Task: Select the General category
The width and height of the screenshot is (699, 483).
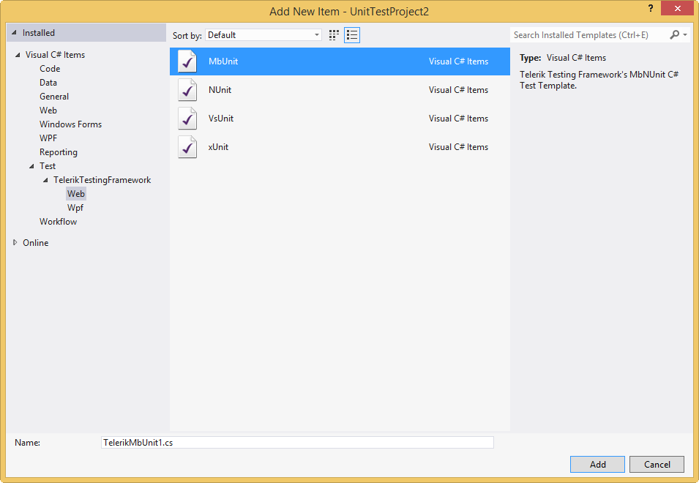Action: 54,97
